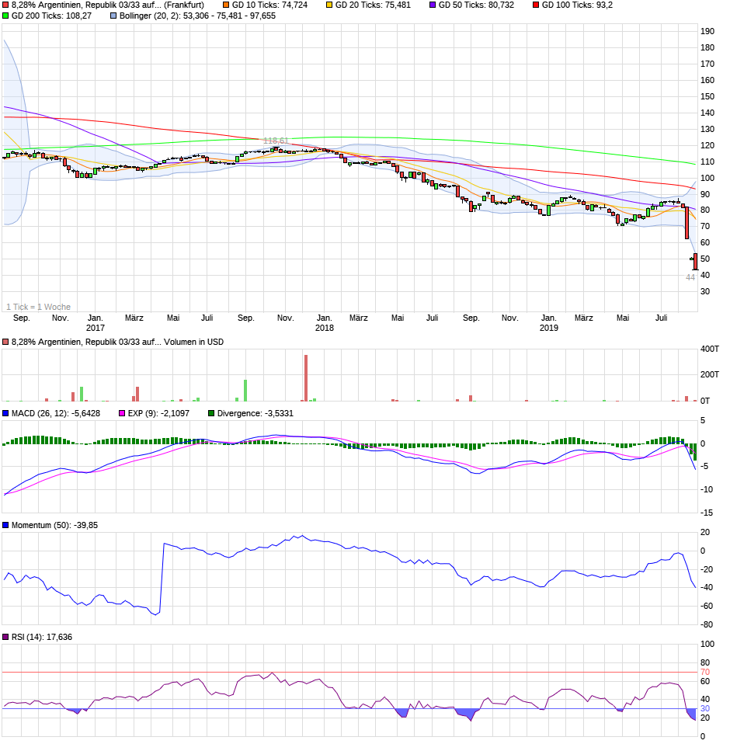
Task: Click the tall green volume bar near Sep. 2017
Action: click(245, 391)
